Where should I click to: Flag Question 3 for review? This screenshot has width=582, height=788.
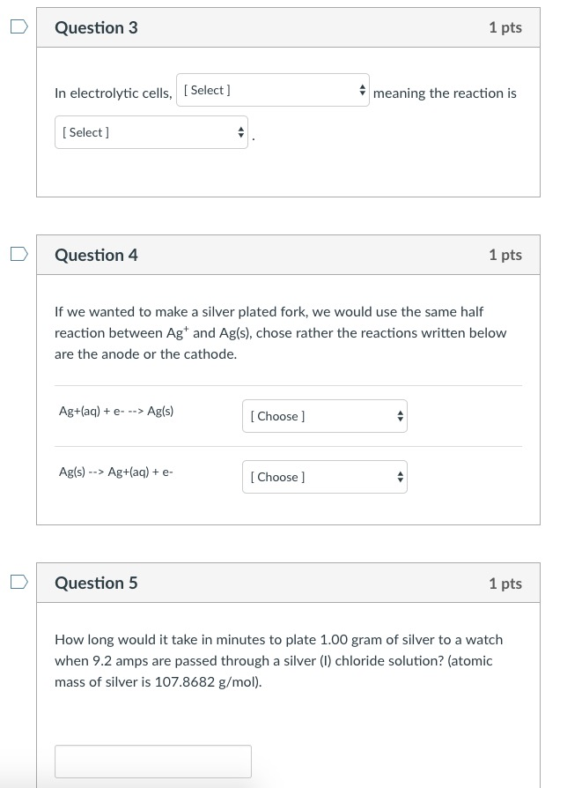(17, 26)
